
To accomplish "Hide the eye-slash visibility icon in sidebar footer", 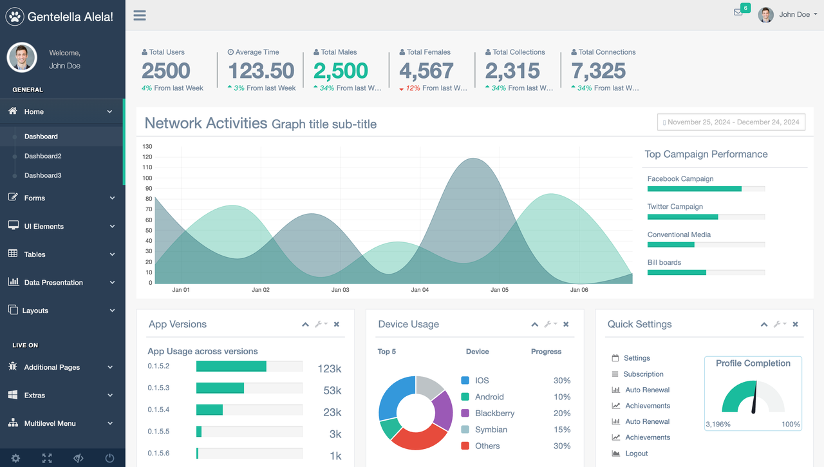I will 78,458.
